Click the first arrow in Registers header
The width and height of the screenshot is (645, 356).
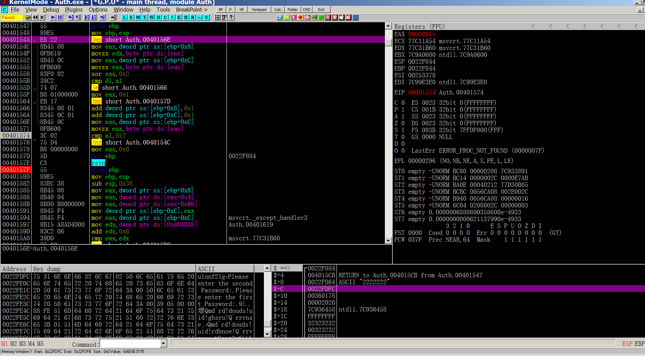(x=533, y=26)
